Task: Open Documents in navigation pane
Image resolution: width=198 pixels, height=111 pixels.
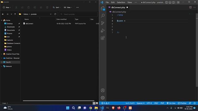Action: 11,30
